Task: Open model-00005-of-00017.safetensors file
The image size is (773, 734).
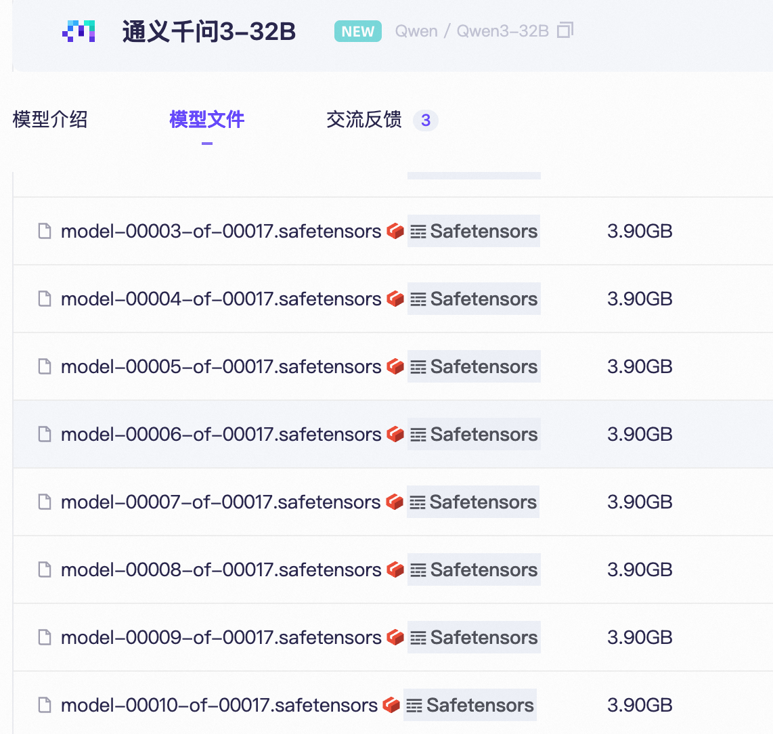Action: [220, 366]
